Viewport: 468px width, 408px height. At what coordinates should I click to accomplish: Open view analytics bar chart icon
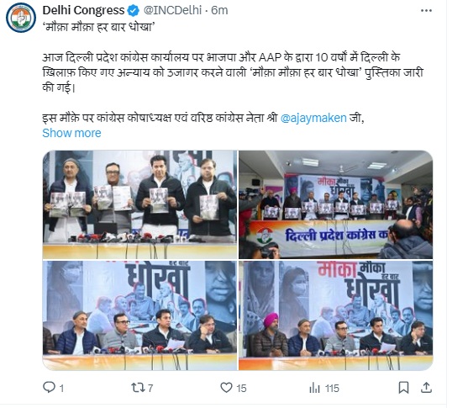pos(314,388)
